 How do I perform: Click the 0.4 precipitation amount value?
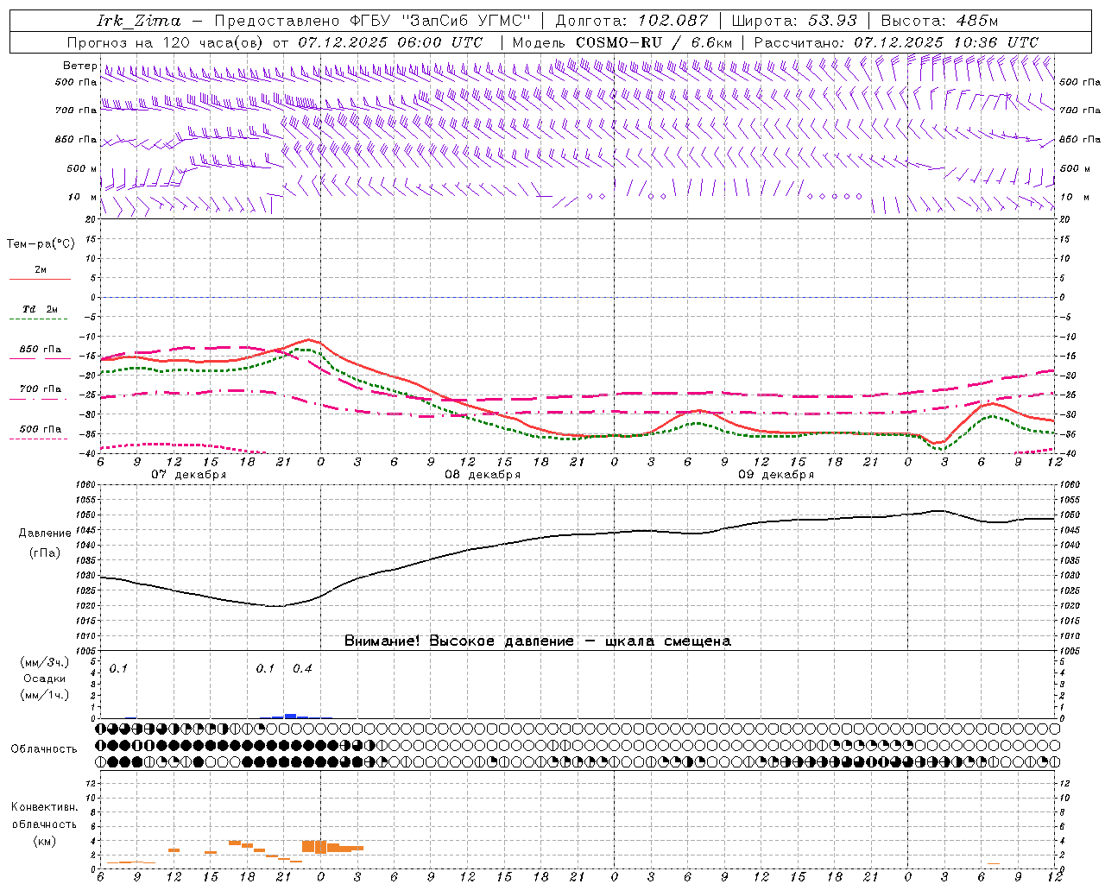(302, 669)
